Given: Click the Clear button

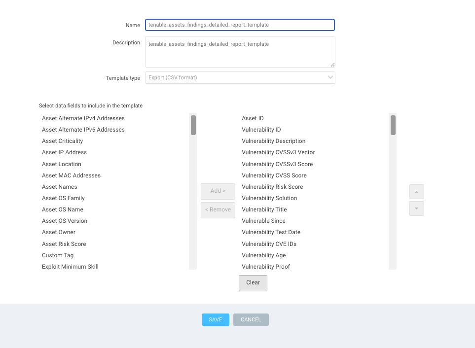Looking at the screenshot, I should tap(253, 283).
